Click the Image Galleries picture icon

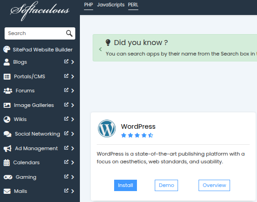tap(7, 106)
